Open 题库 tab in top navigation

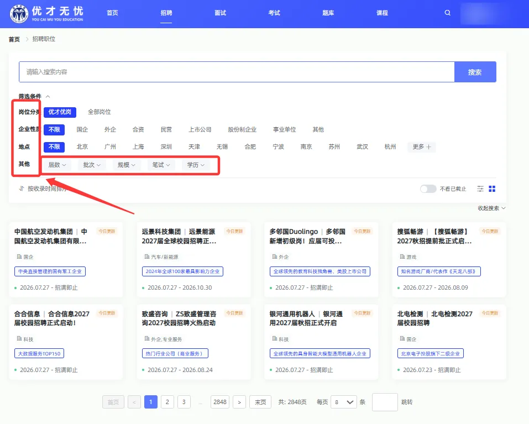coord(328,13)
